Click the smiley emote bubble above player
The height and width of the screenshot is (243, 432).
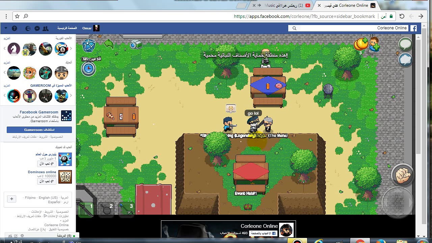coord(231,108)
